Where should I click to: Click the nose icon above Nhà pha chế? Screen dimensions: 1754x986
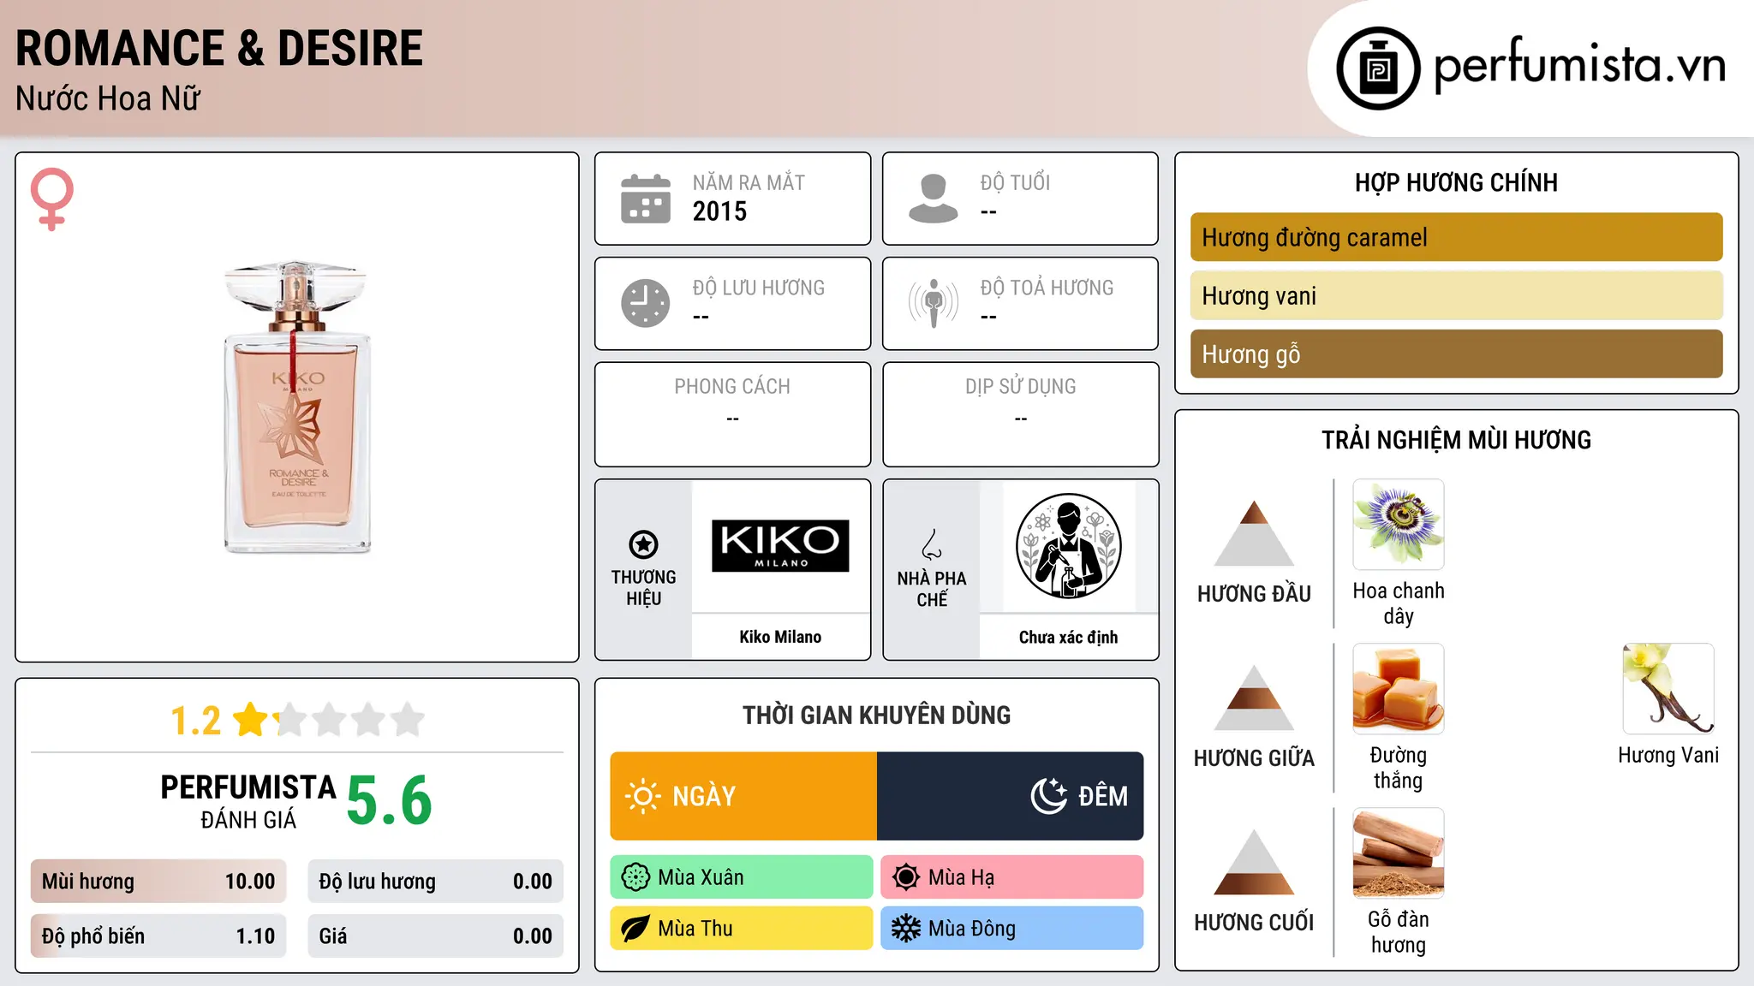point(932,544)
